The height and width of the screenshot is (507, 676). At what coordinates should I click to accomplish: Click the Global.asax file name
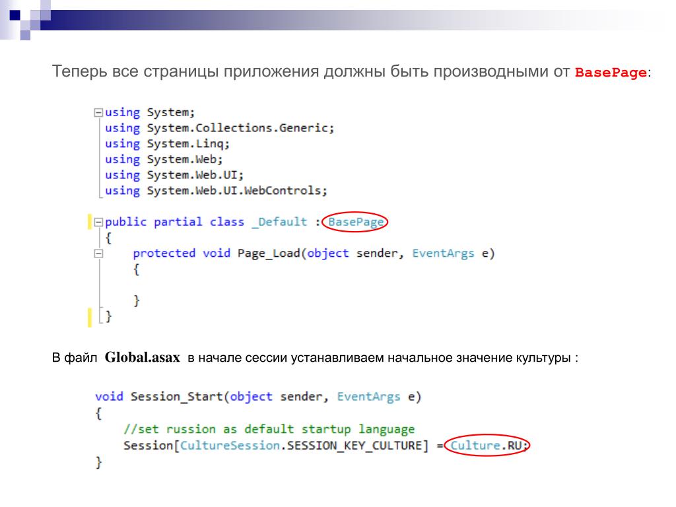point(143,357)
